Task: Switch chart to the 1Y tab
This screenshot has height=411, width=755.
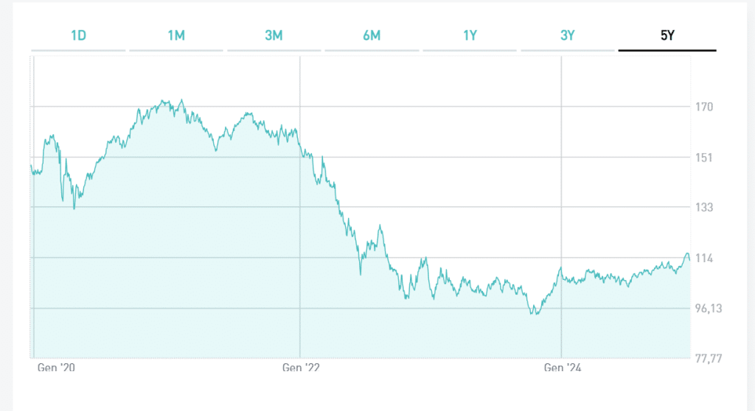Action: [x=470, y=35]
